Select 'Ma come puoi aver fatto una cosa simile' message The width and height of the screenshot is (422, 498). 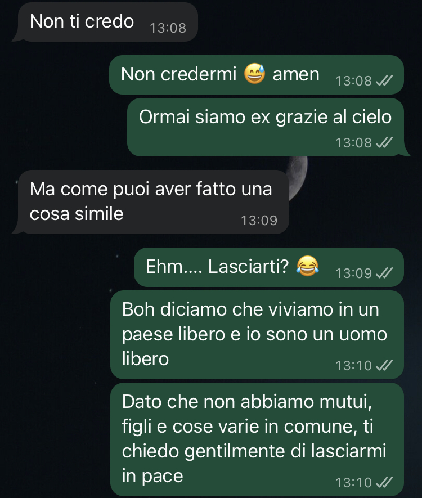(x=150, y=202)
